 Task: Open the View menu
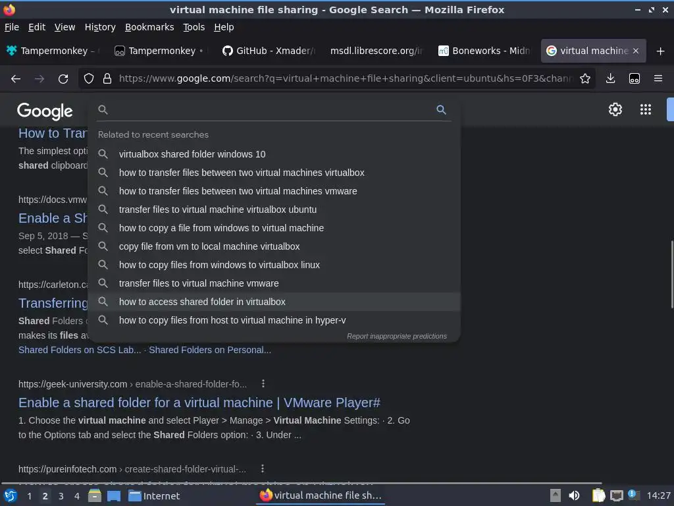(x=65, y=27)
